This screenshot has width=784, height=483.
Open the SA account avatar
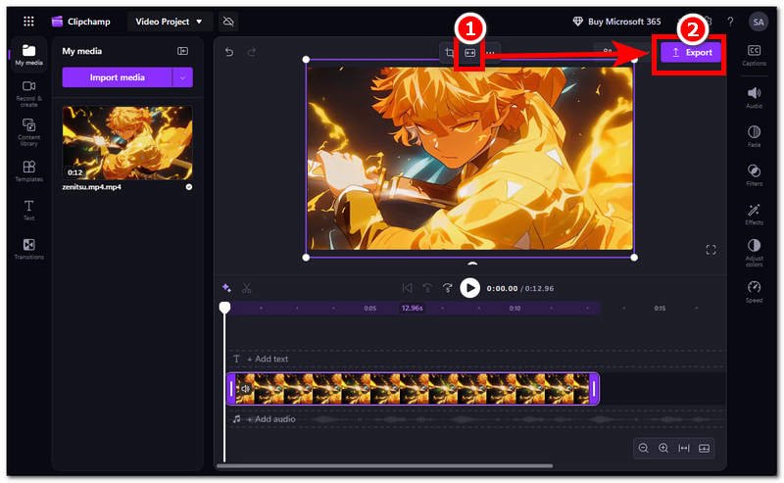pyautogui.click(x=758, y=22)
